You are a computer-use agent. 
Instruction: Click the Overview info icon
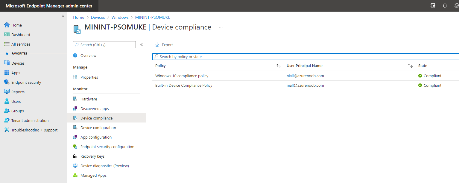coord(75,55)
